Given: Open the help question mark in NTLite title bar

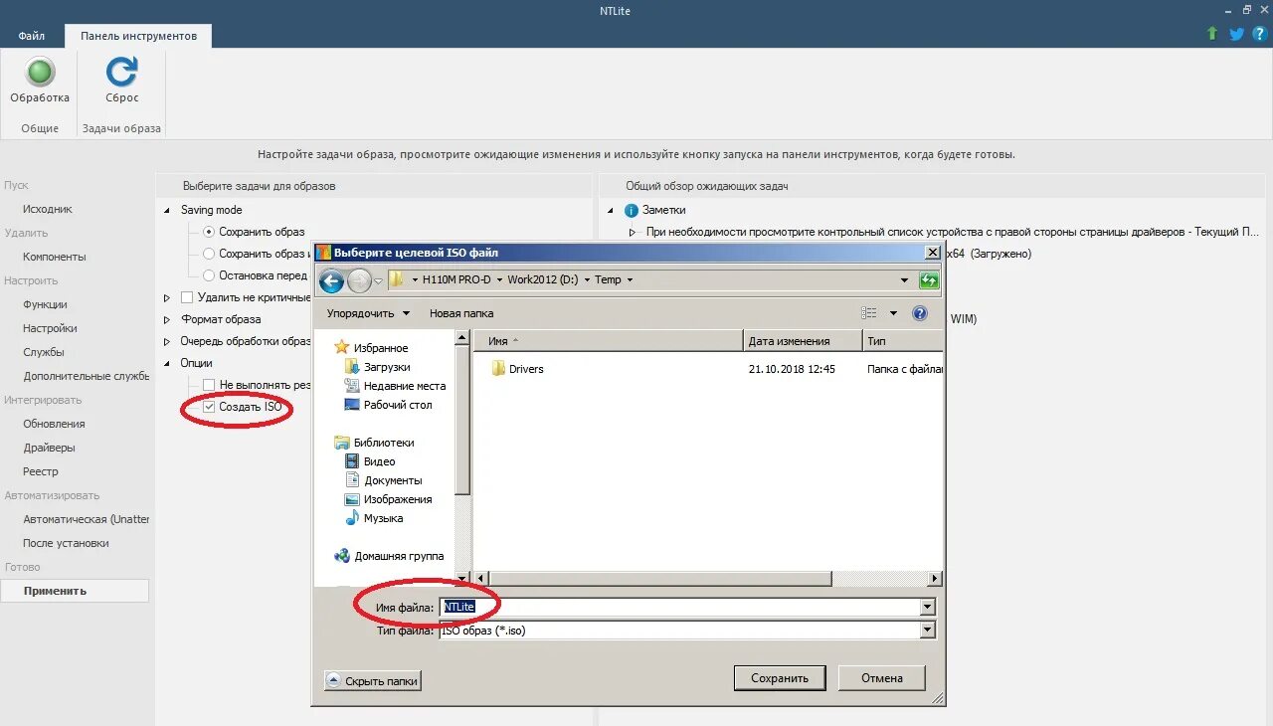Looking at the screenshot, I should pos(1259,34).
